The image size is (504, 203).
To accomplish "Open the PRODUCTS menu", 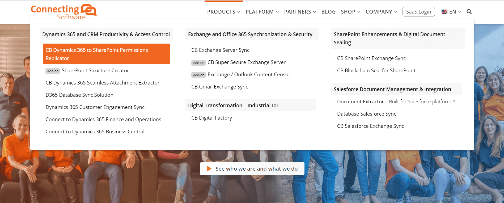I will [x=221, y=12].
